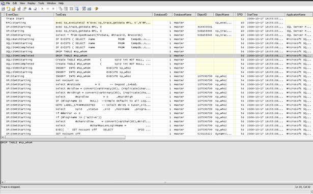
Task: Click the Stop trace toolbar button
Action: (53, 9)
